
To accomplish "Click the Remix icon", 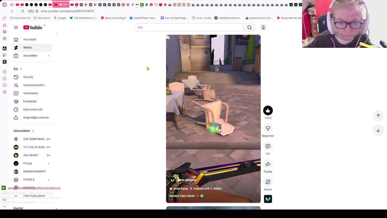I will click(268, 182).
